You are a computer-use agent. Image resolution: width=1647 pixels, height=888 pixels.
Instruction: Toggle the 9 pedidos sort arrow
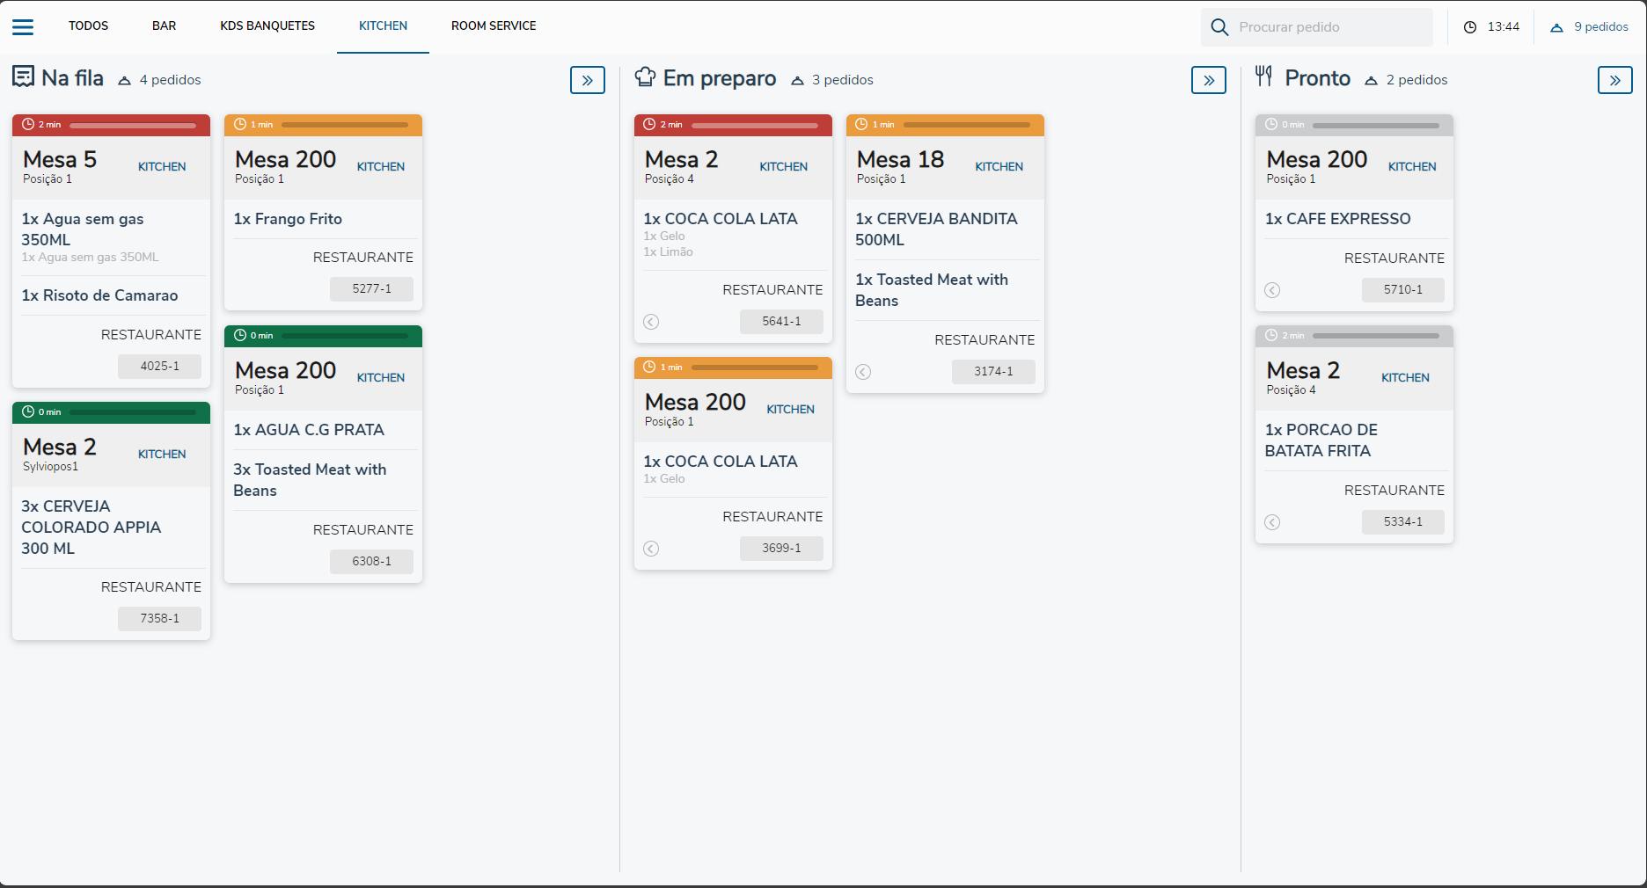pyautogui.click(x=1556, y=27)
